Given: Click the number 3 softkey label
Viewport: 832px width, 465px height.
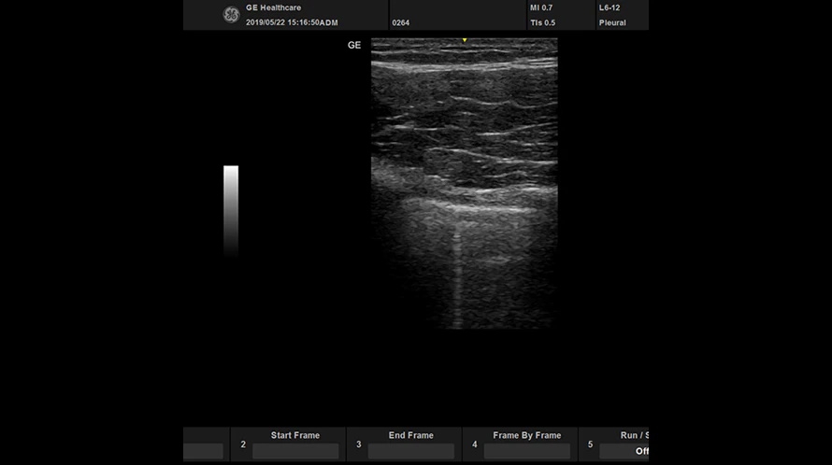Looking at the screenshot, I should point(358,444).
